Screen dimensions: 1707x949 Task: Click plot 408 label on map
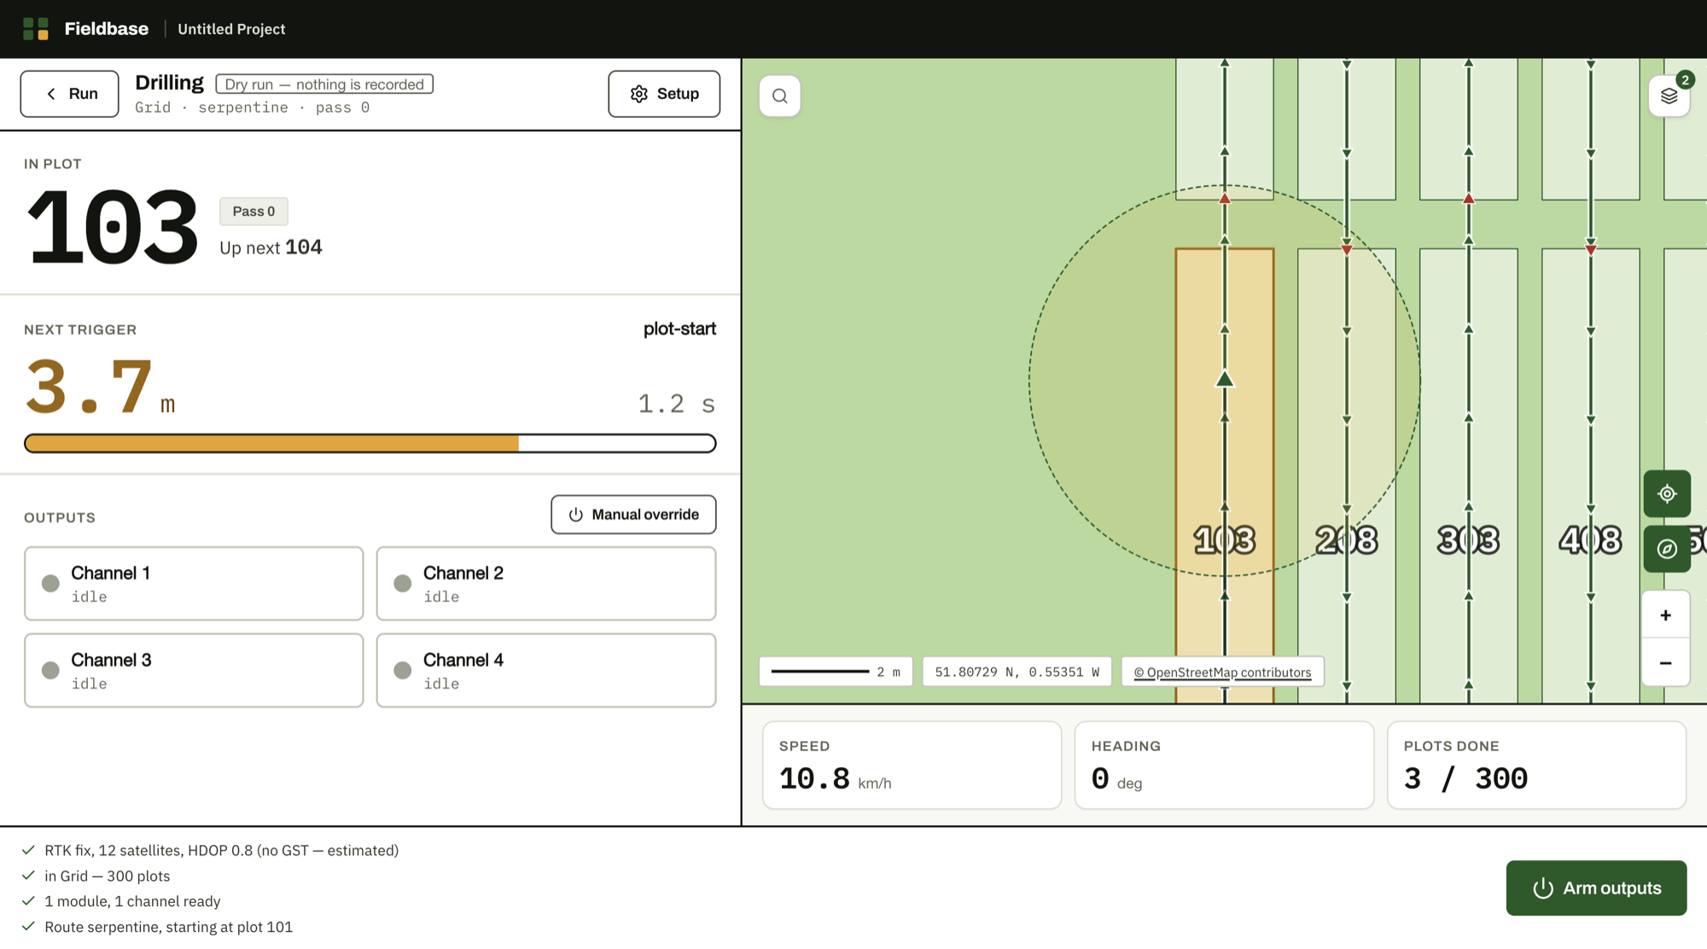1590,540
